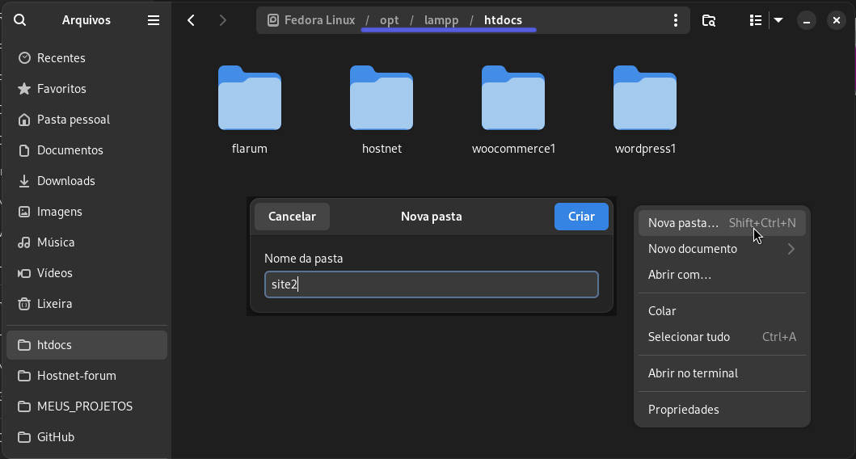
Task: Open Vídeos in the sidebar
Action: click(x=86, y=273)
